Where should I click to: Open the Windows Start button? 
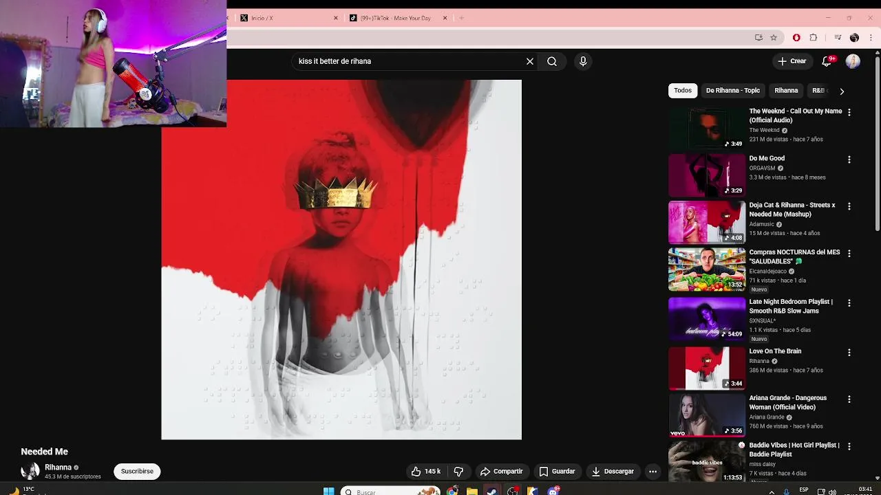(328, 491)
